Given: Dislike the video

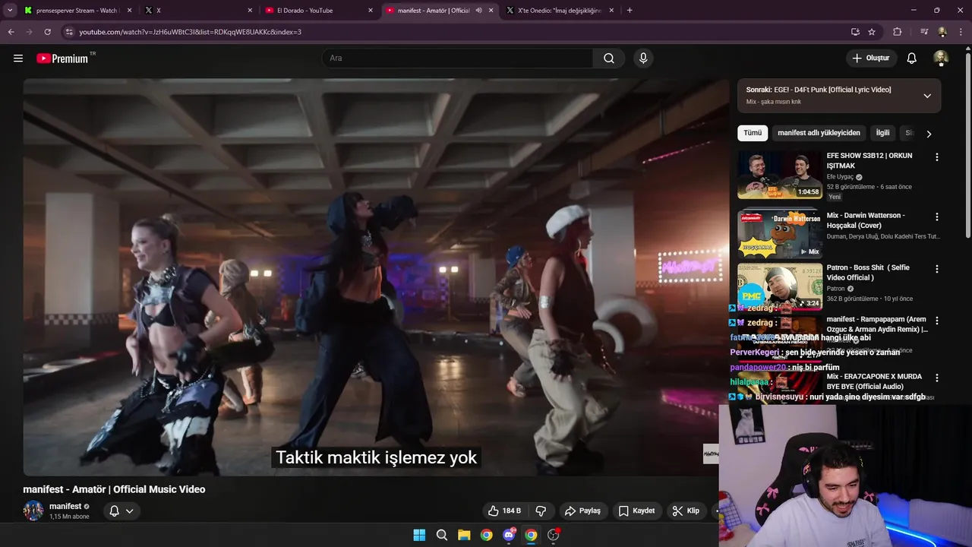Looking at the screenshot, I should coord(541,511).
